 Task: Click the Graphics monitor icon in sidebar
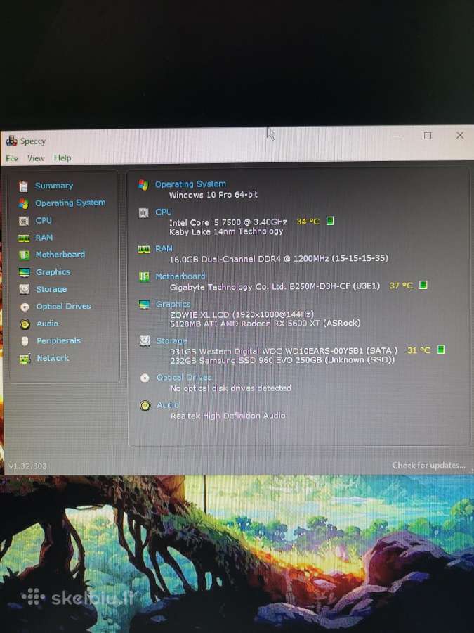24,272
